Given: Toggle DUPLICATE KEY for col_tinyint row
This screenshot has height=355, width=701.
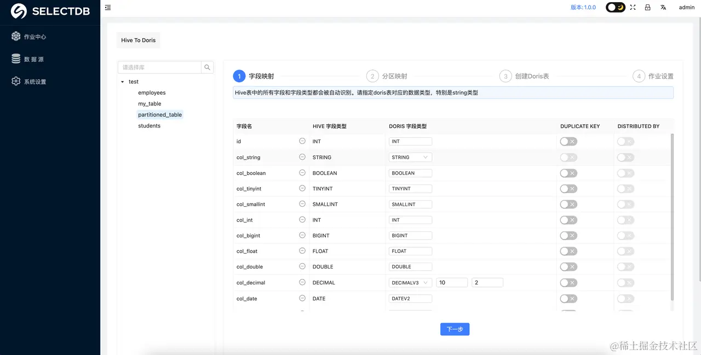Looking at the screenshot, I should (x=568, y=189).
